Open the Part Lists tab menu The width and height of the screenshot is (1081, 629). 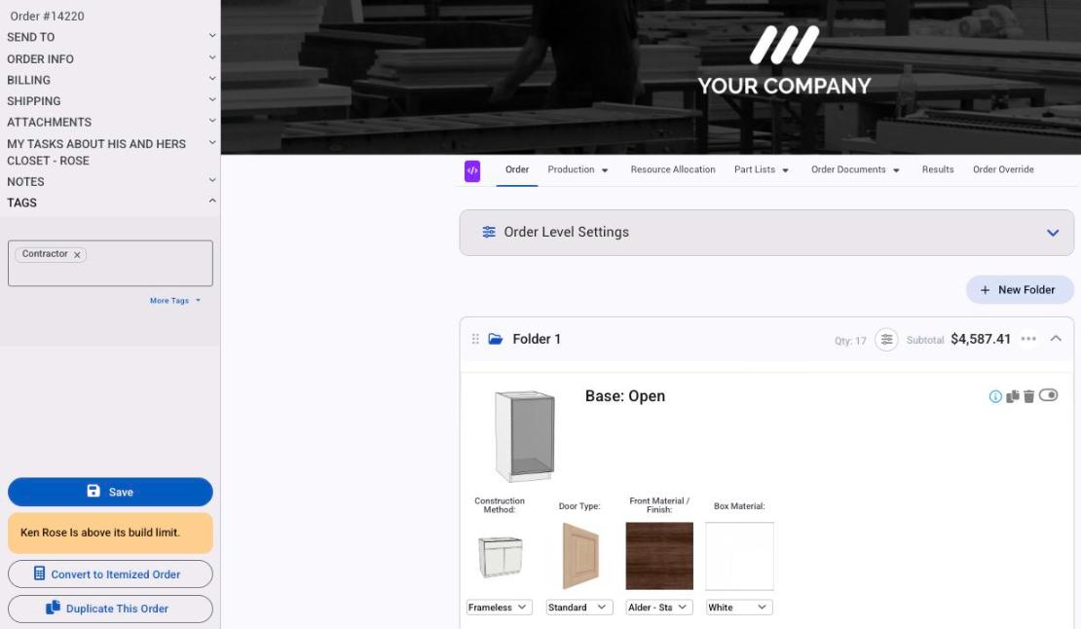(x=762, y=169)
